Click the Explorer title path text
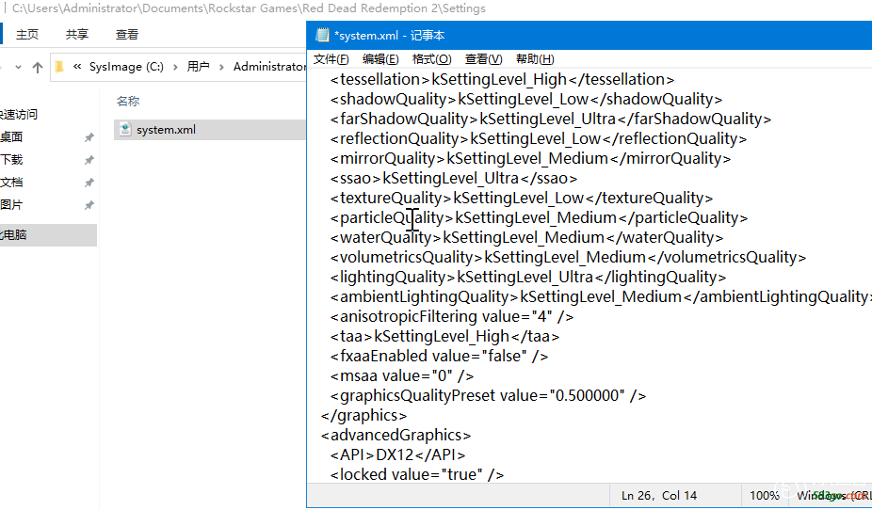 [249, 8]
